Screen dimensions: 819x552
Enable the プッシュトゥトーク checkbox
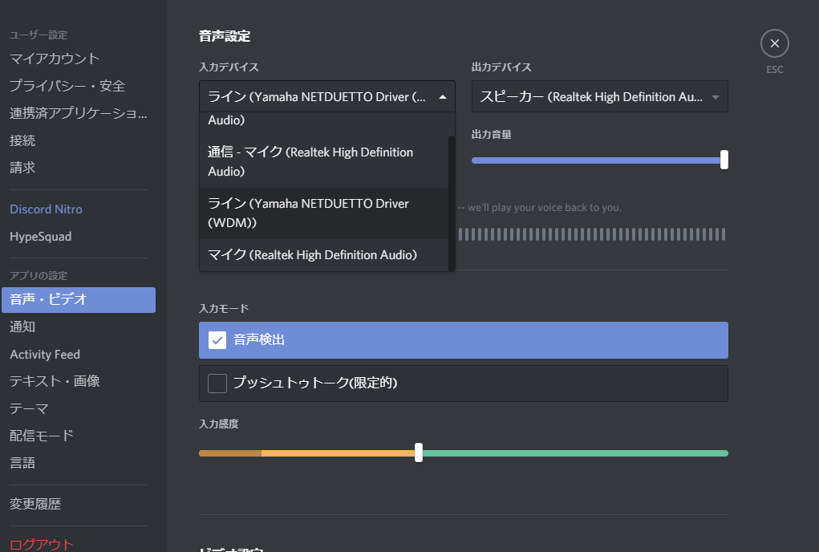pos(217,384)
